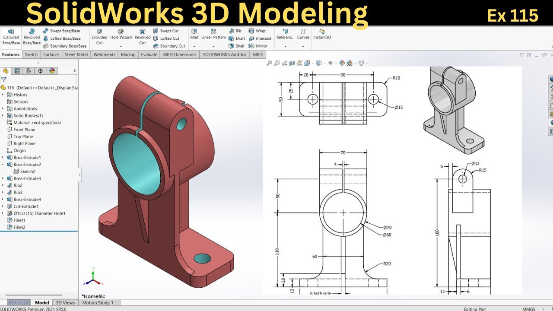
Task: Select the Lofted Cut tool
Action: coord(166,38)
